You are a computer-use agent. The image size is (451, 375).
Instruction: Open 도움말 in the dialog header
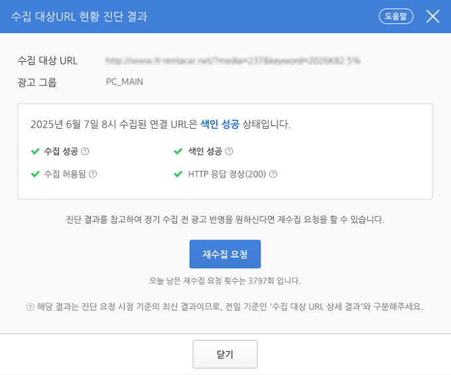[x=395, y=17]
